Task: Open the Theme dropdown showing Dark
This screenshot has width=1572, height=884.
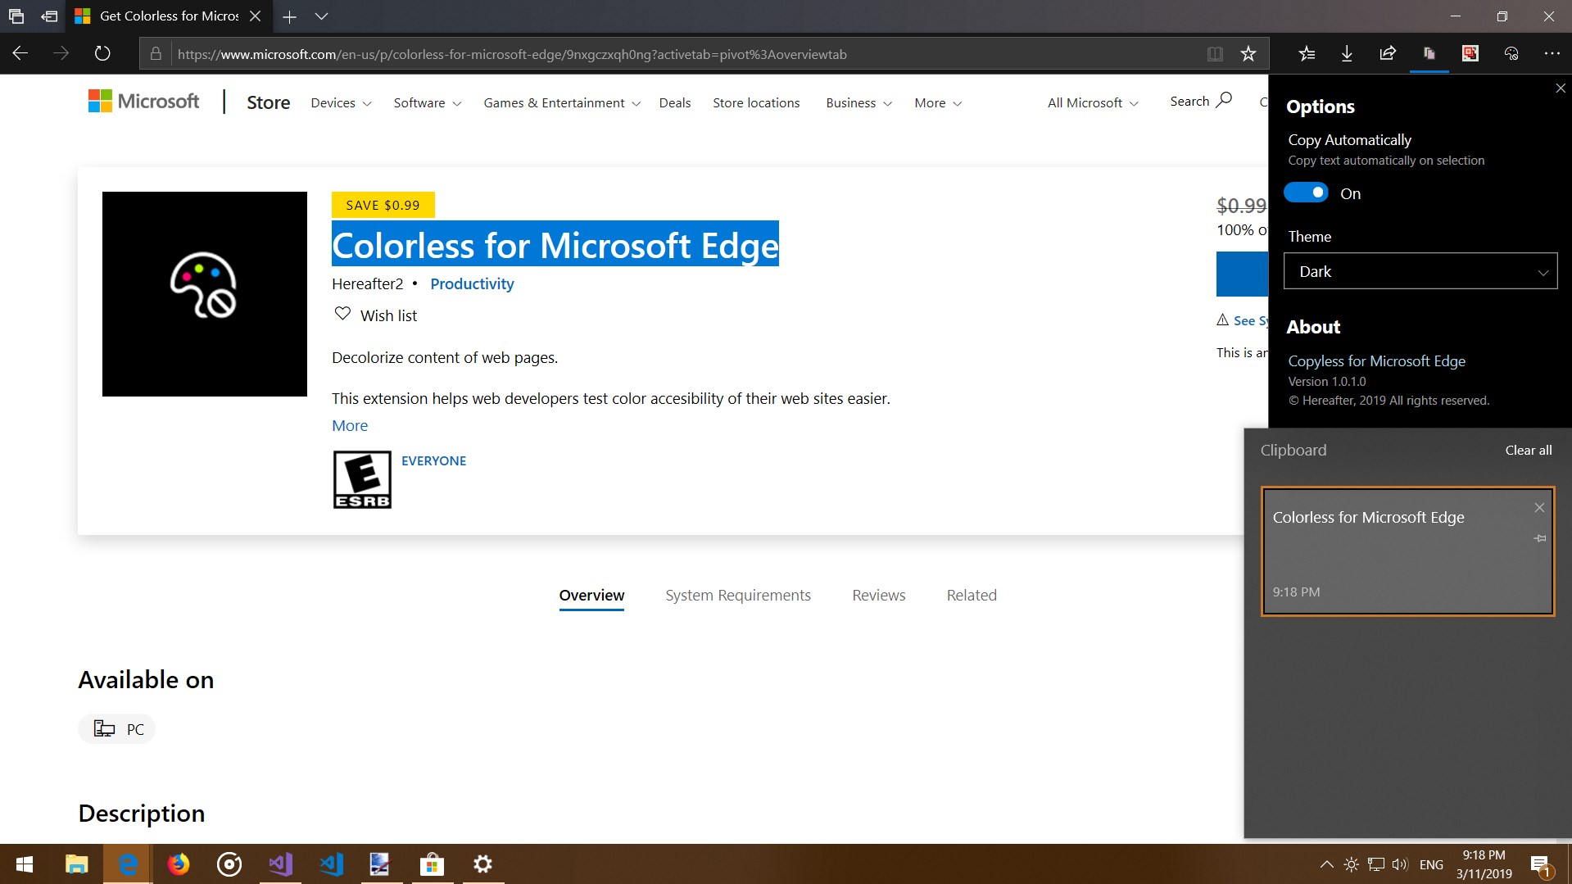Action: tap(1420, 271)
